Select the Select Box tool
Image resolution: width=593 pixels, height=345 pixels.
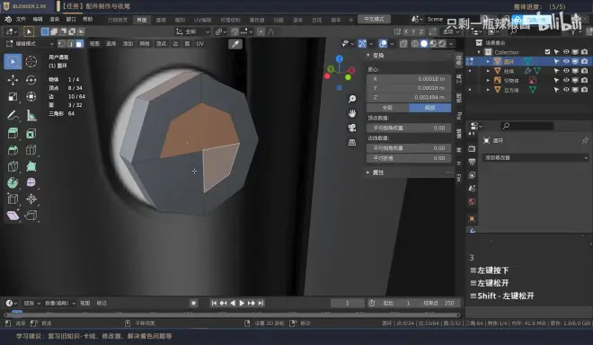[x=13, y=62]
